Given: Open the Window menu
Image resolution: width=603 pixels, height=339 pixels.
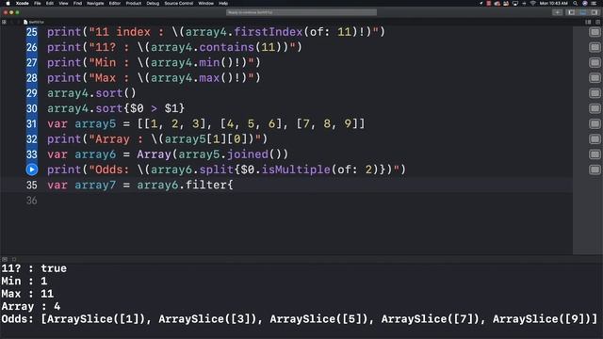Looking at the screenshot, I should click(205, 3).
